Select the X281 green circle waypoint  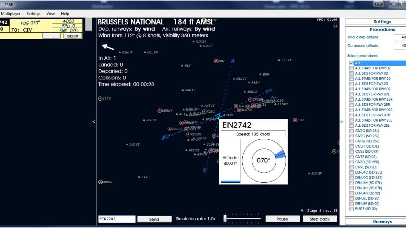pyautogui.click(x=204, y=111)
